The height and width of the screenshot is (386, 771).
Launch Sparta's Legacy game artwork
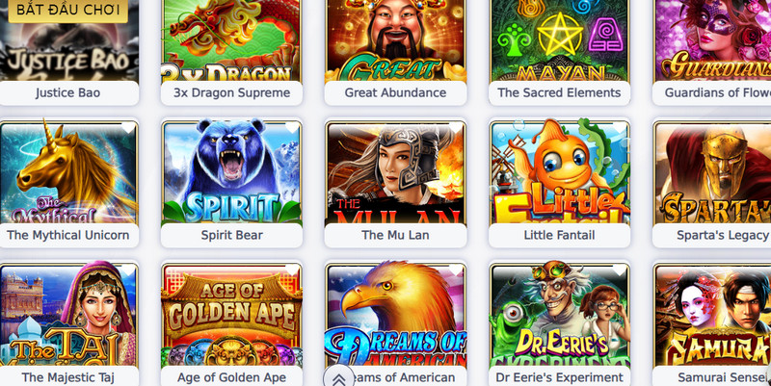point(712,173)
